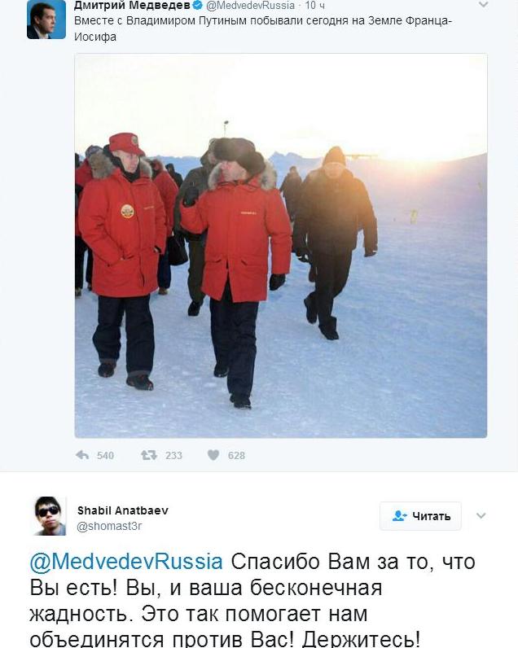Open the @MedvedevRussia mention link in reply
This screenshot has width=518, height=648.
pyautogui.click(x=126, y=562)
